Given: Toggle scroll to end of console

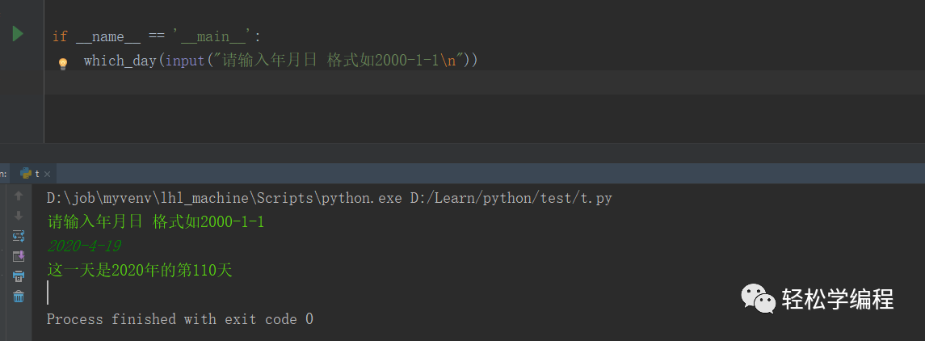Looking at the screenshot, I should pyautogui.click(x=19, y=256).
